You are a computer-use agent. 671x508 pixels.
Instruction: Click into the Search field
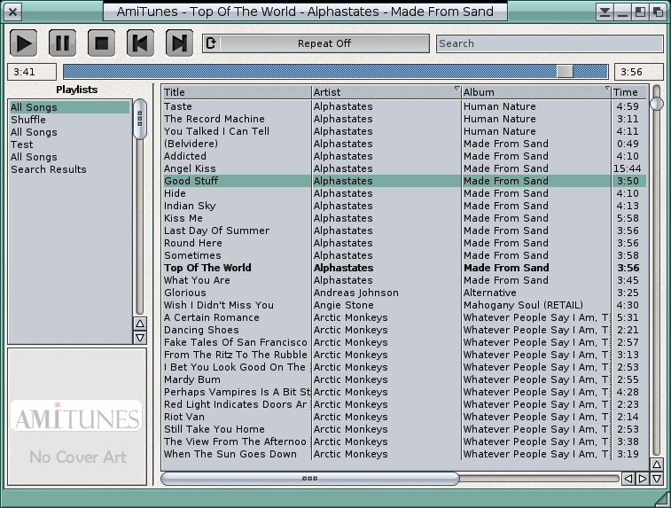[550, 43]
